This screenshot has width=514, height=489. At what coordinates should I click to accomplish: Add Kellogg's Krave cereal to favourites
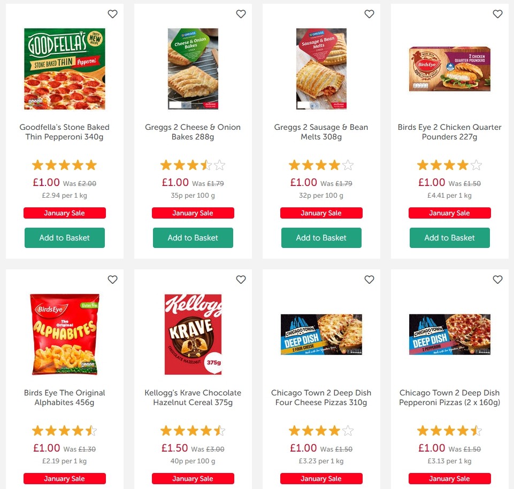(x=241, y=280)
